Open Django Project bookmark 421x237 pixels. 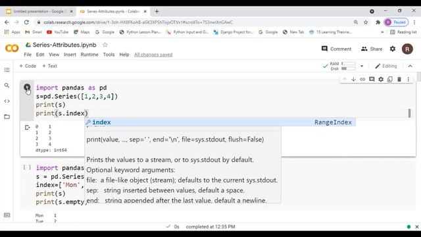click(x=233, y=32)
